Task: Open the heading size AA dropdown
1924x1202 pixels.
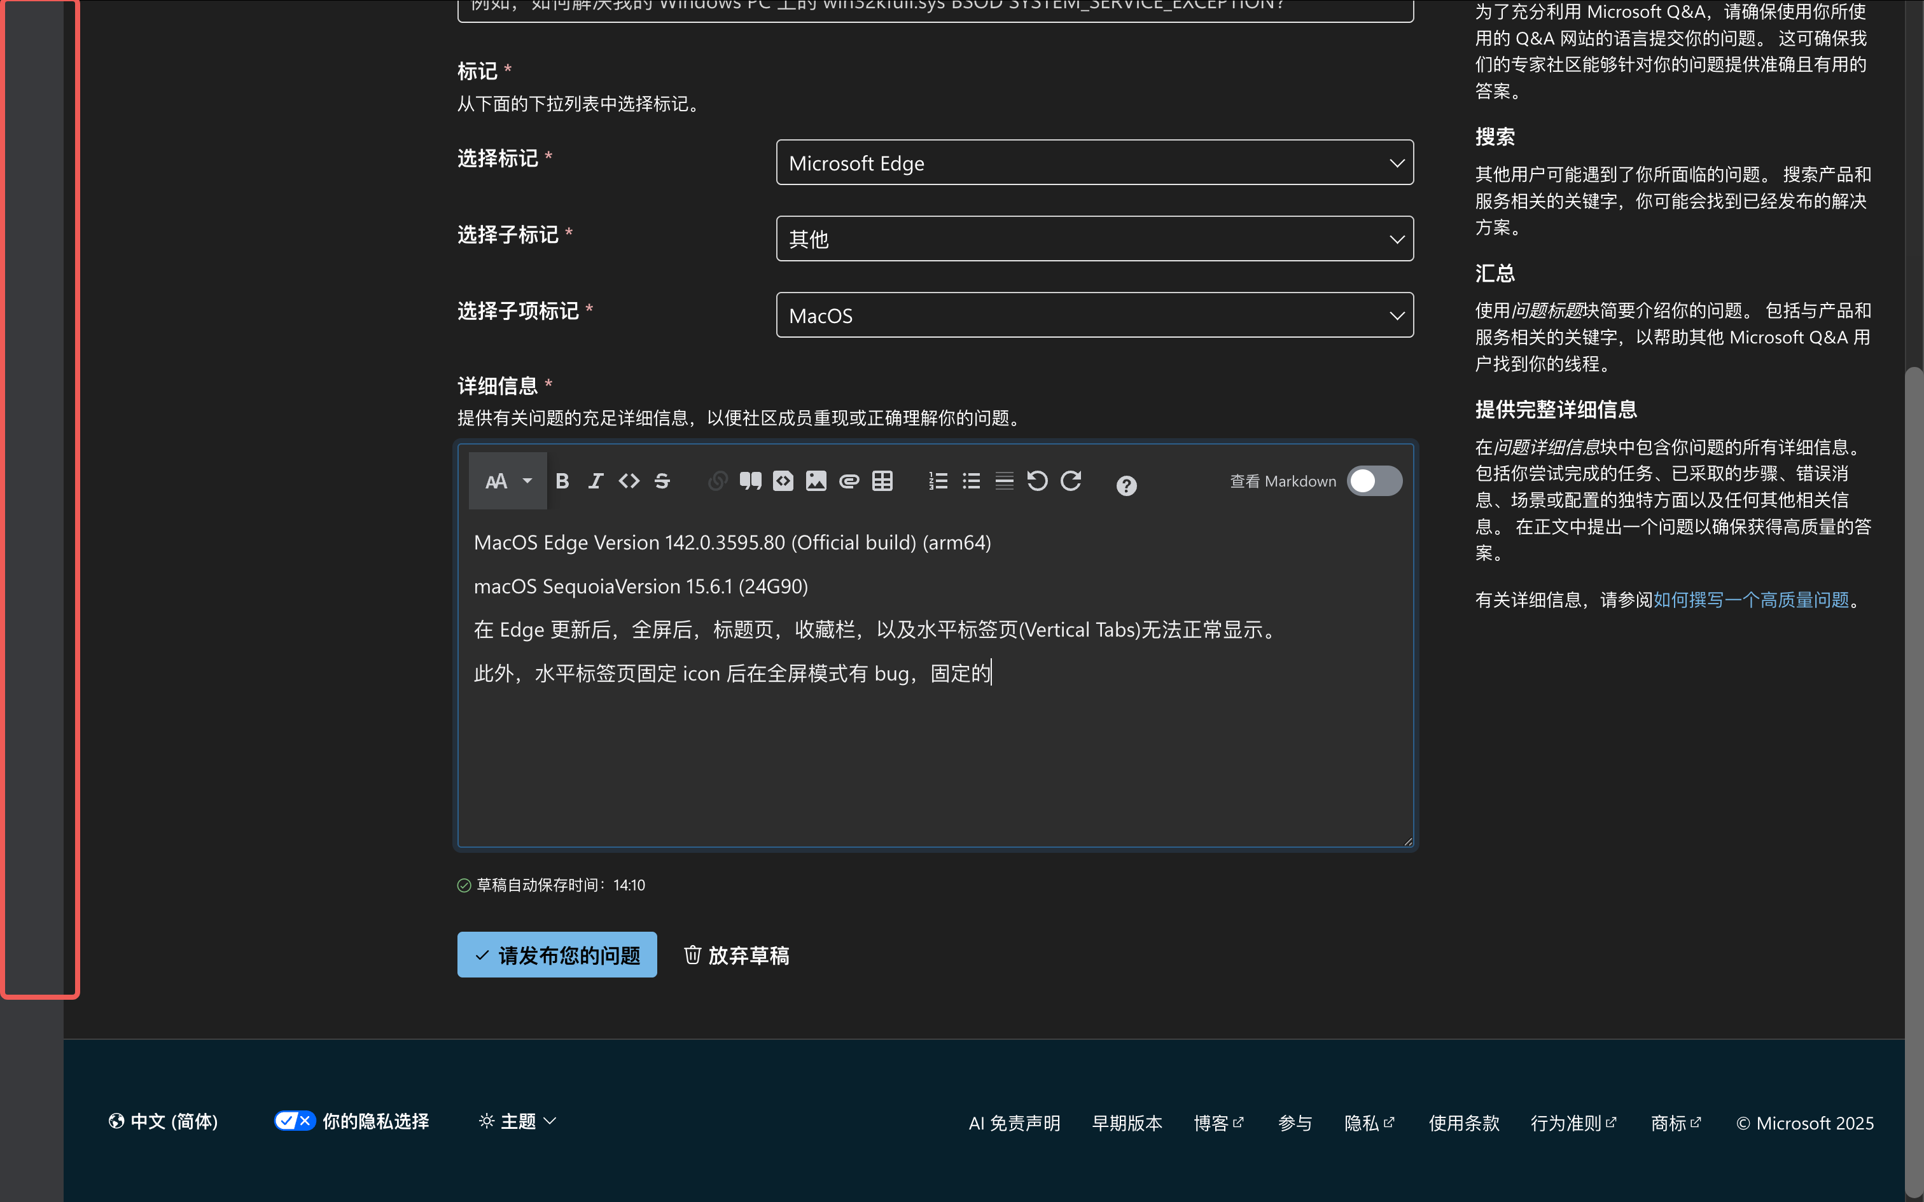Action: (508, 481)
